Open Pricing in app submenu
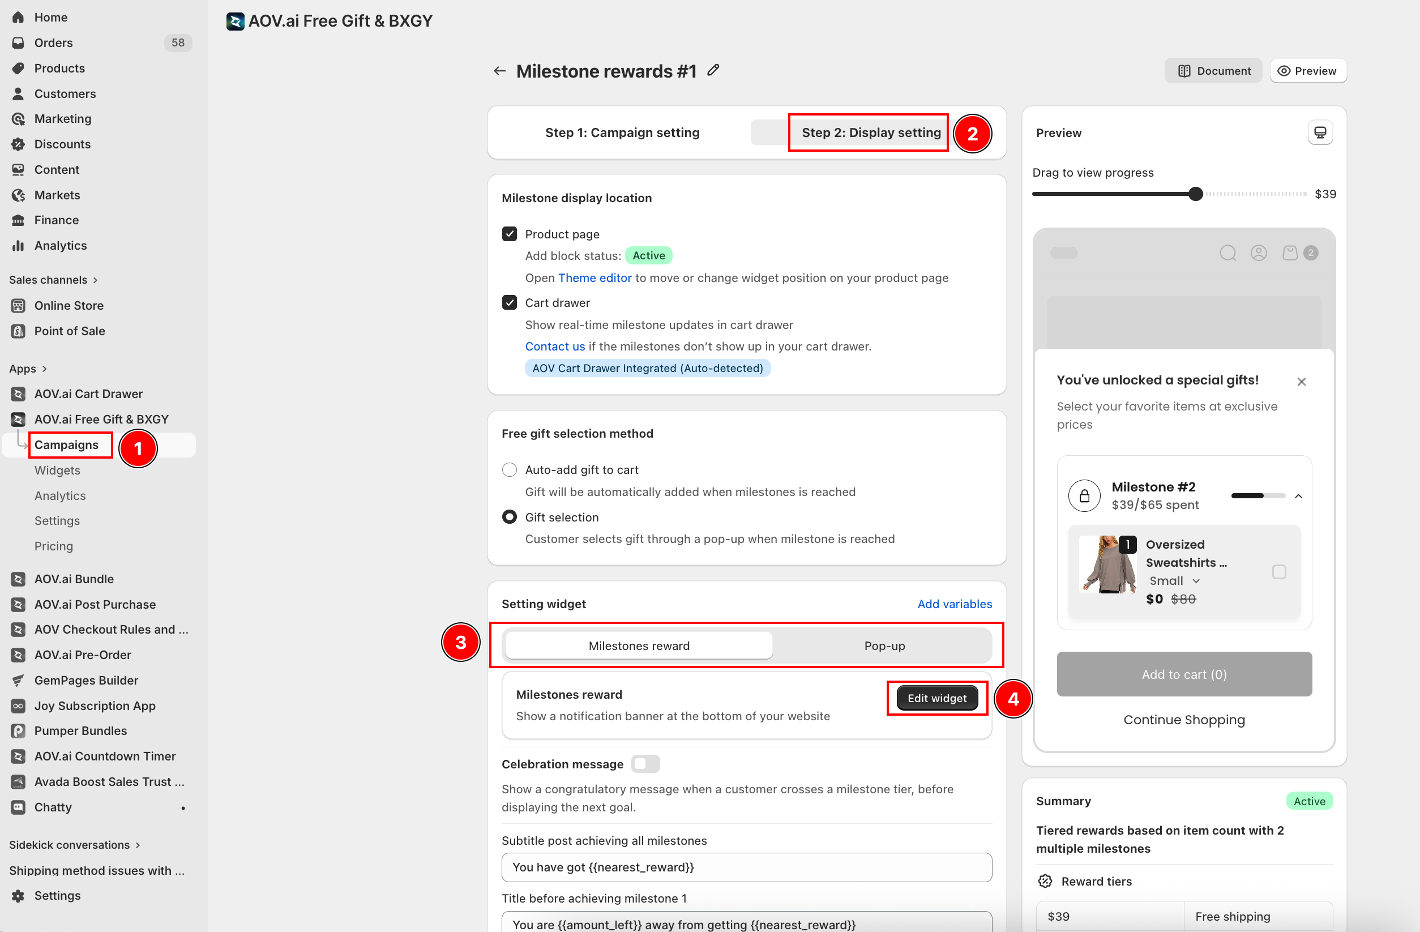 [x=54, y=546]
